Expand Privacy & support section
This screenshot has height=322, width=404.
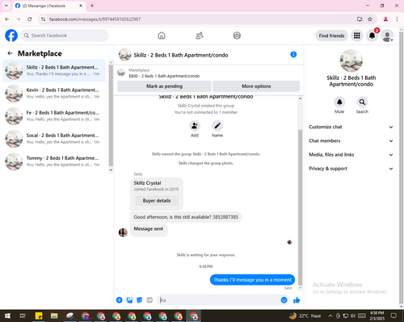tap(351, 169)
